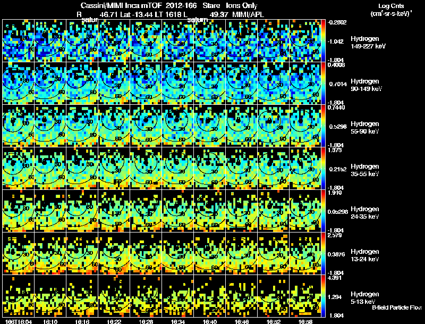Select the color bar beside 5-13 keV row
Viewport: 425px width, 324px height.
(323, 296)
